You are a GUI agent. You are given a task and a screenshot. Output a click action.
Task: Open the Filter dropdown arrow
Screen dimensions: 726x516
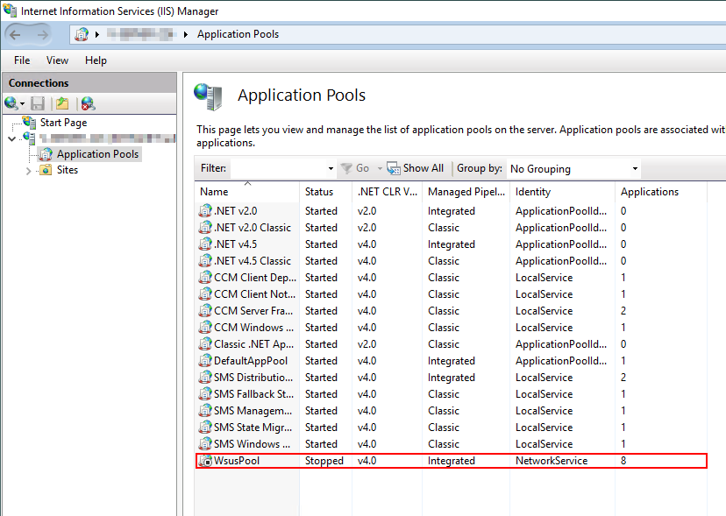tap(329, 168)
